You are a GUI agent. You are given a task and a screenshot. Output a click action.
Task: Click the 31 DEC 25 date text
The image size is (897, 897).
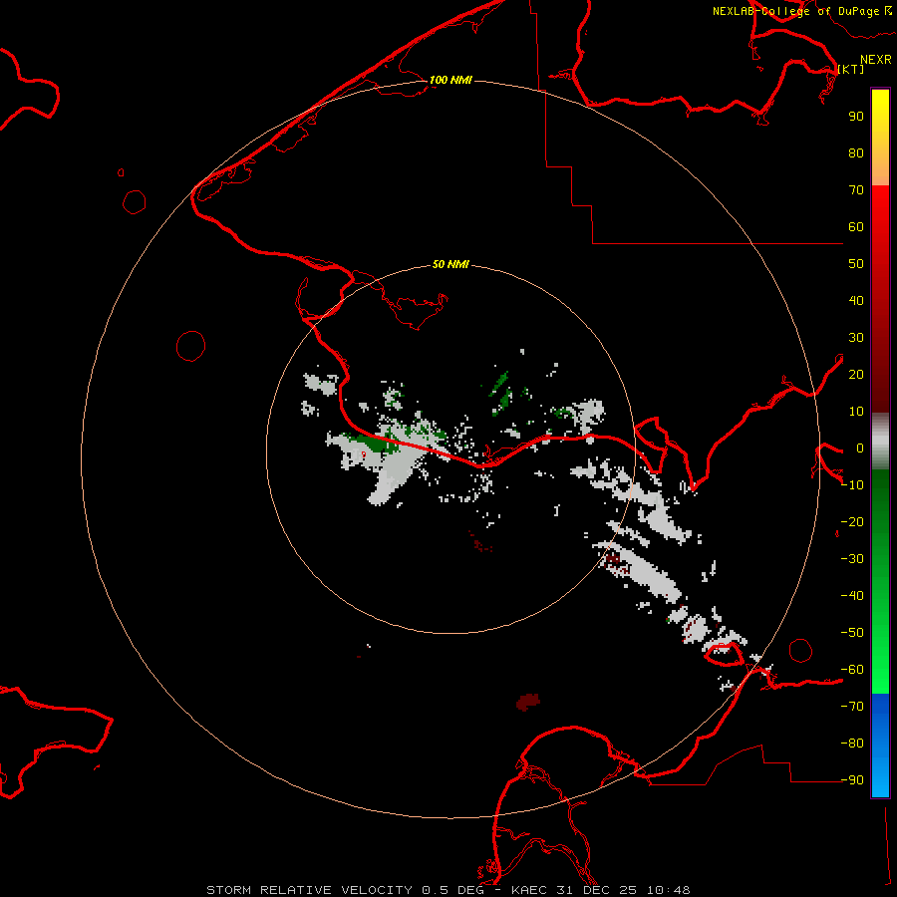point(598,890)
